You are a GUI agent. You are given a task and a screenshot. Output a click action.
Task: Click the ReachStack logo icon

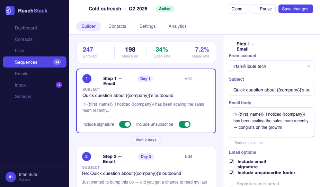pyautogui.click(x=10, y=11)
